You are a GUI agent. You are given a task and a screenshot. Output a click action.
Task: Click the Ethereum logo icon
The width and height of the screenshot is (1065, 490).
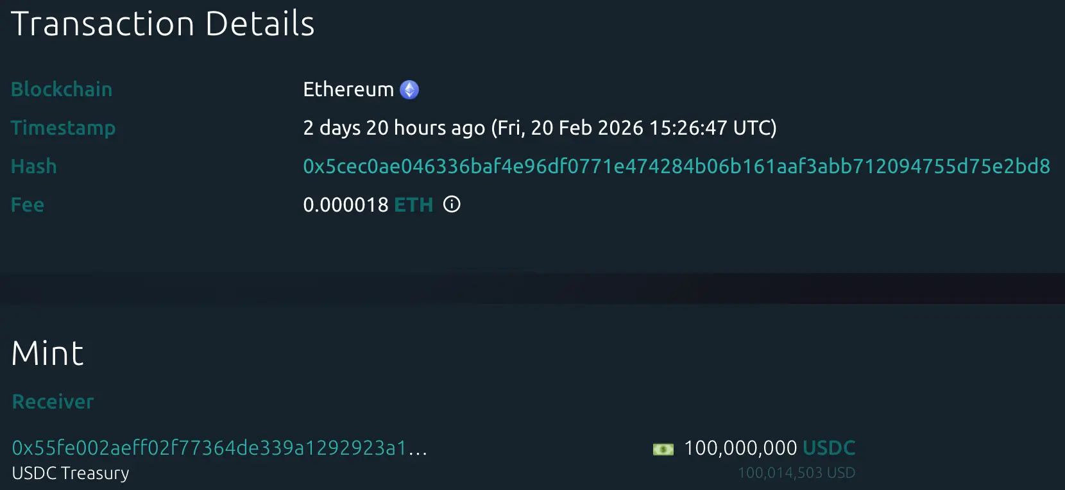coord(409,90)
